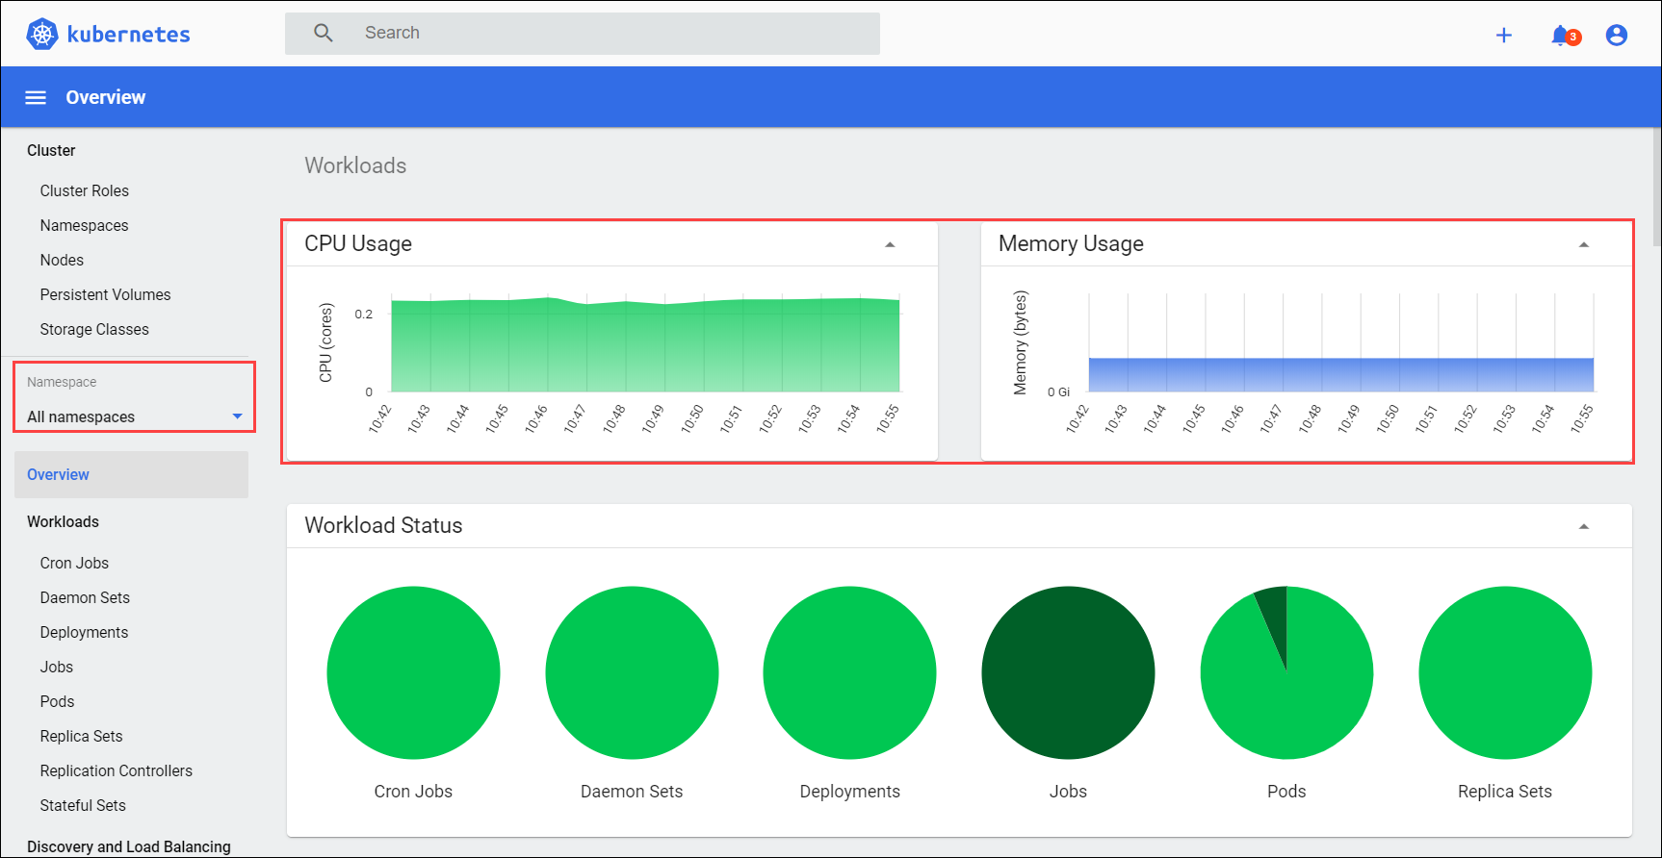Viewport: 1662px width, 858px height.
Task: Click the Kubernetes logo icon
Action: pyautogui.click(x=42, y=35)
